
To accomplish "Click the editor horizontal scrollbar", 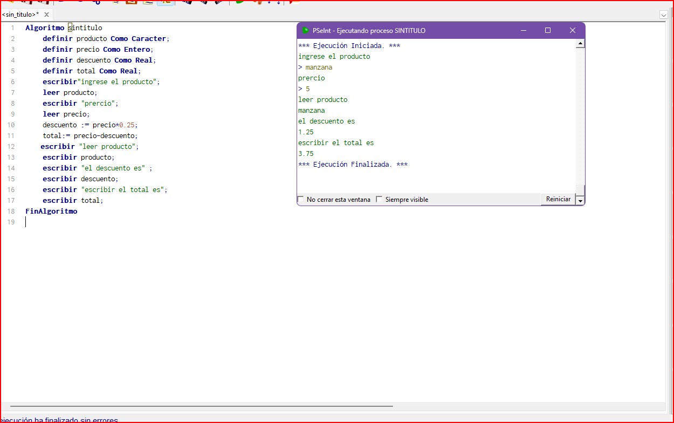I will [201, 406].
